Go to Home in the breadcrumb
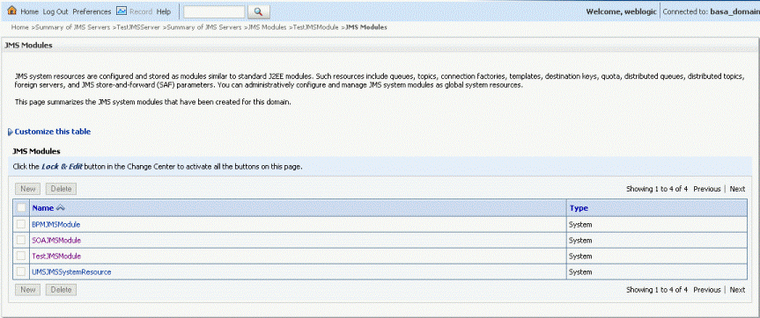Viewport: 760px width, 318px height. 20,27
